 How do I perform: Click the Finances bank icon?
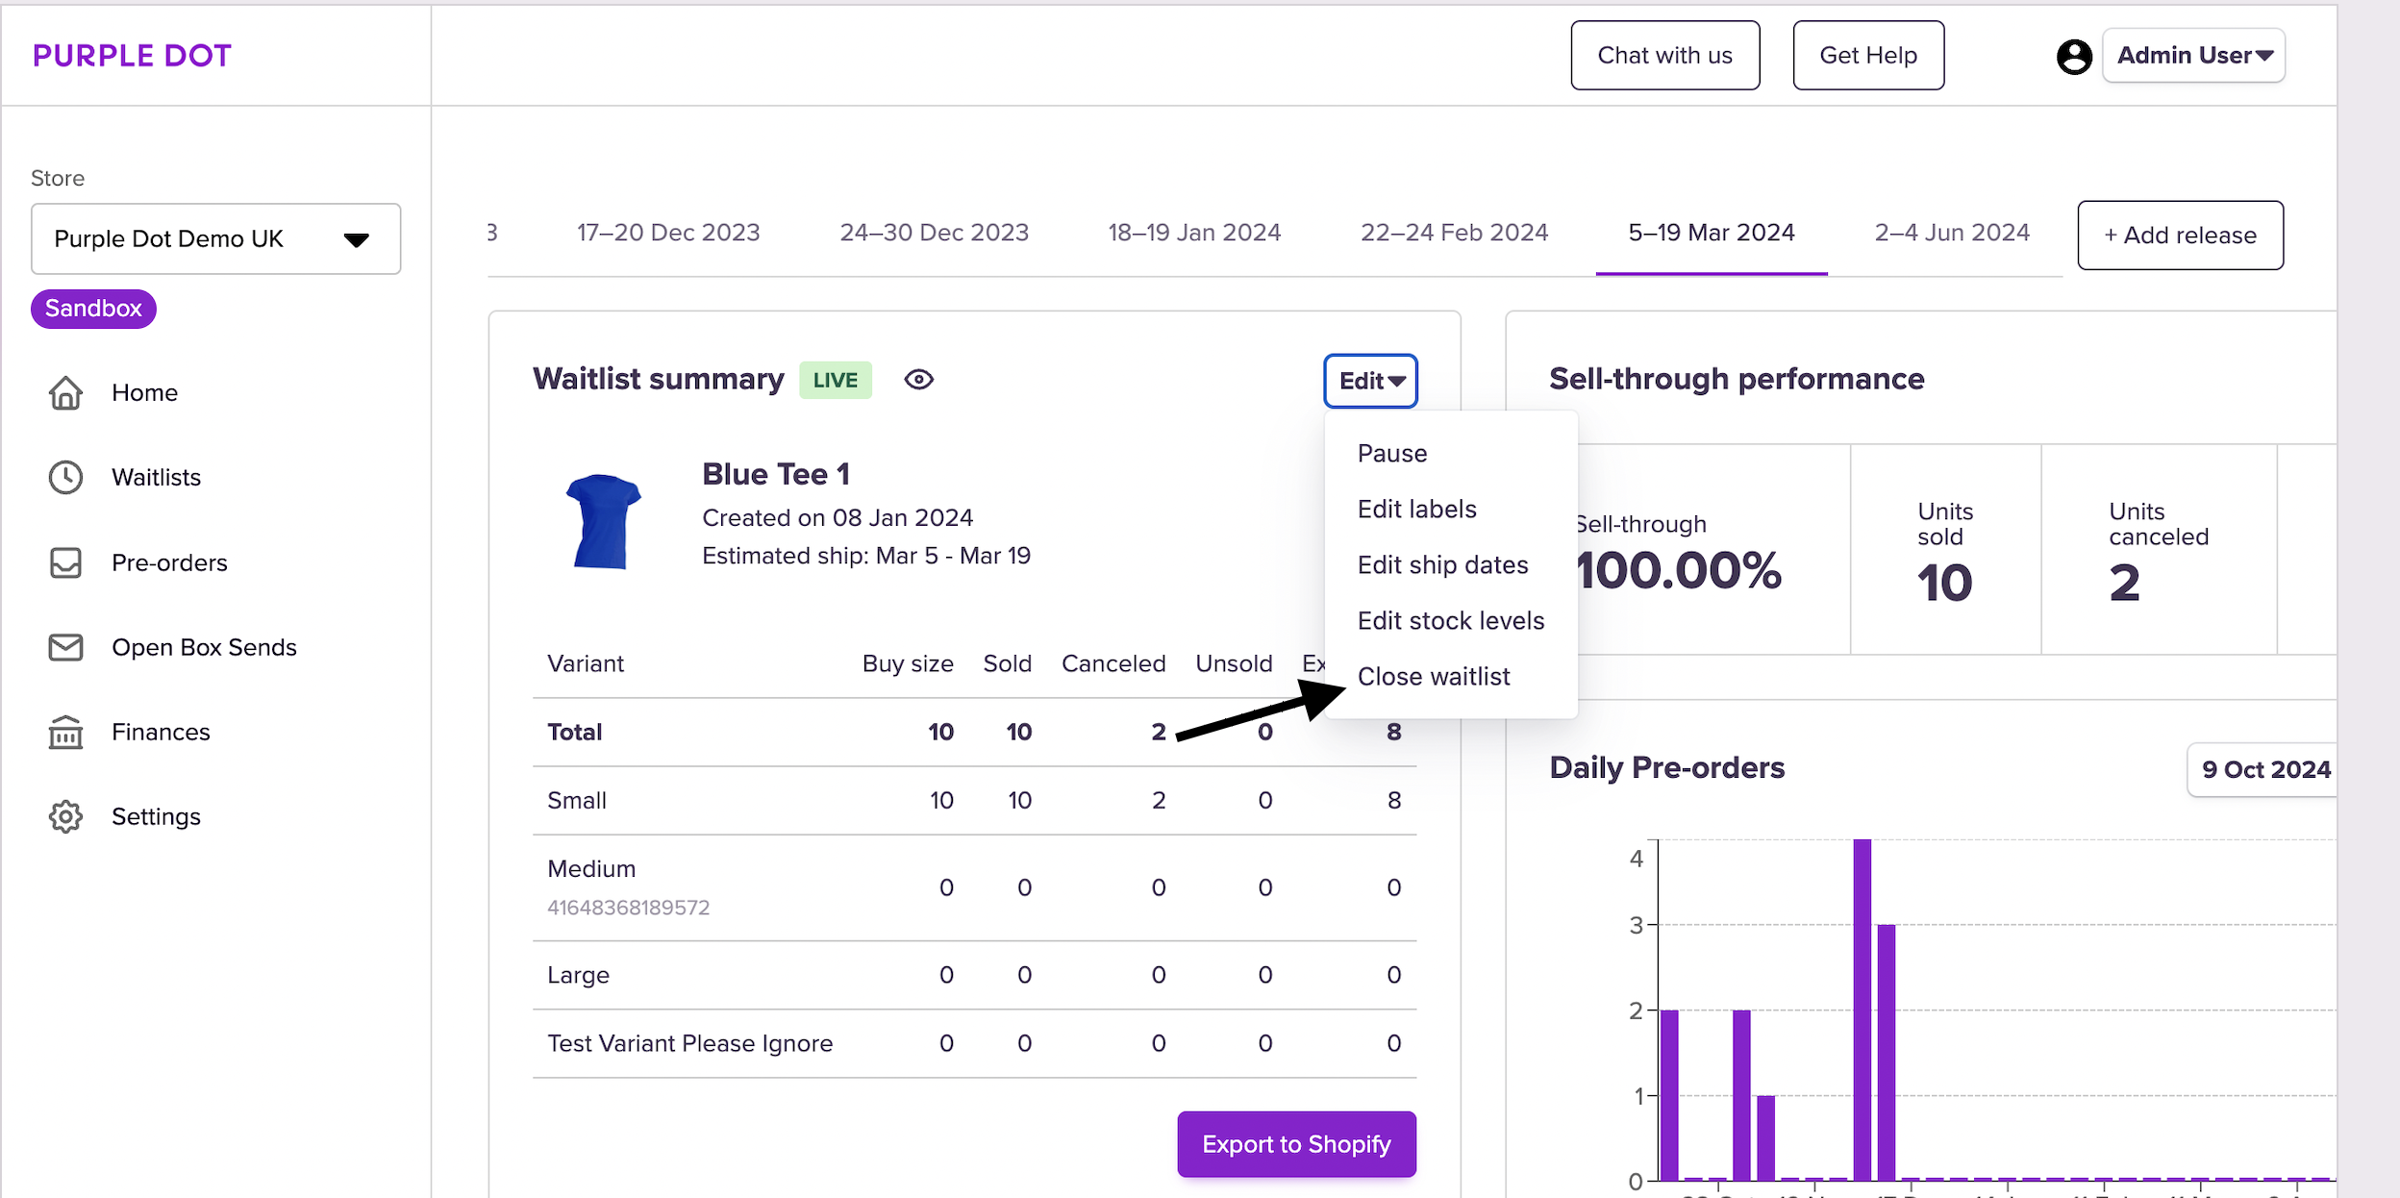pyautogui.click(x=65, y=733)
